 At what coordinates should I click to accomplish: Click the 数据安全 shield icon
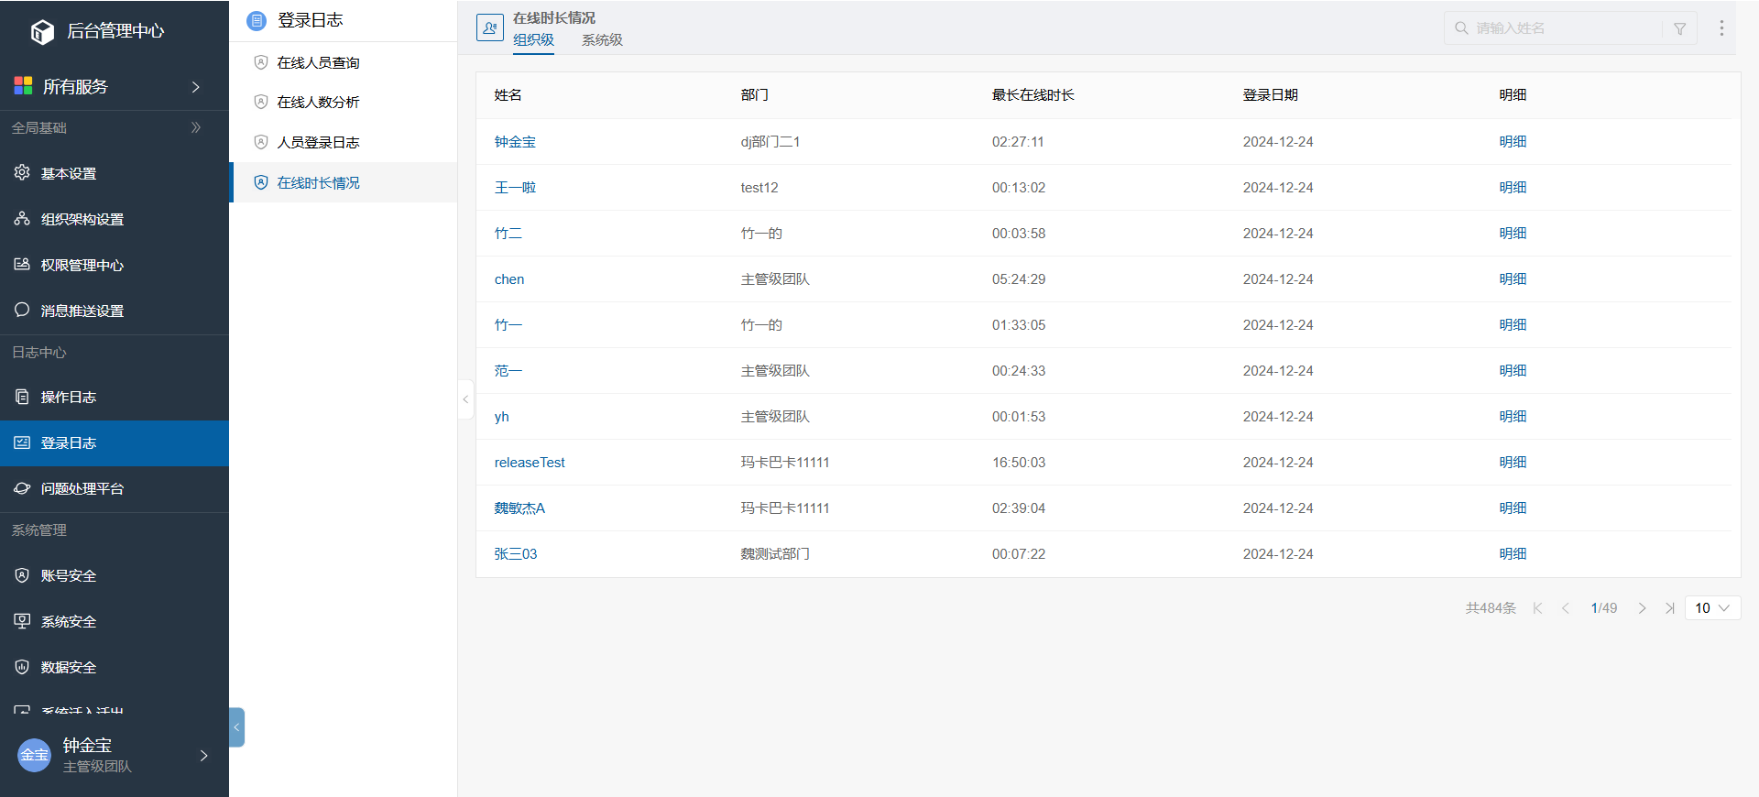pyautogui.click(x=22, y=667)
